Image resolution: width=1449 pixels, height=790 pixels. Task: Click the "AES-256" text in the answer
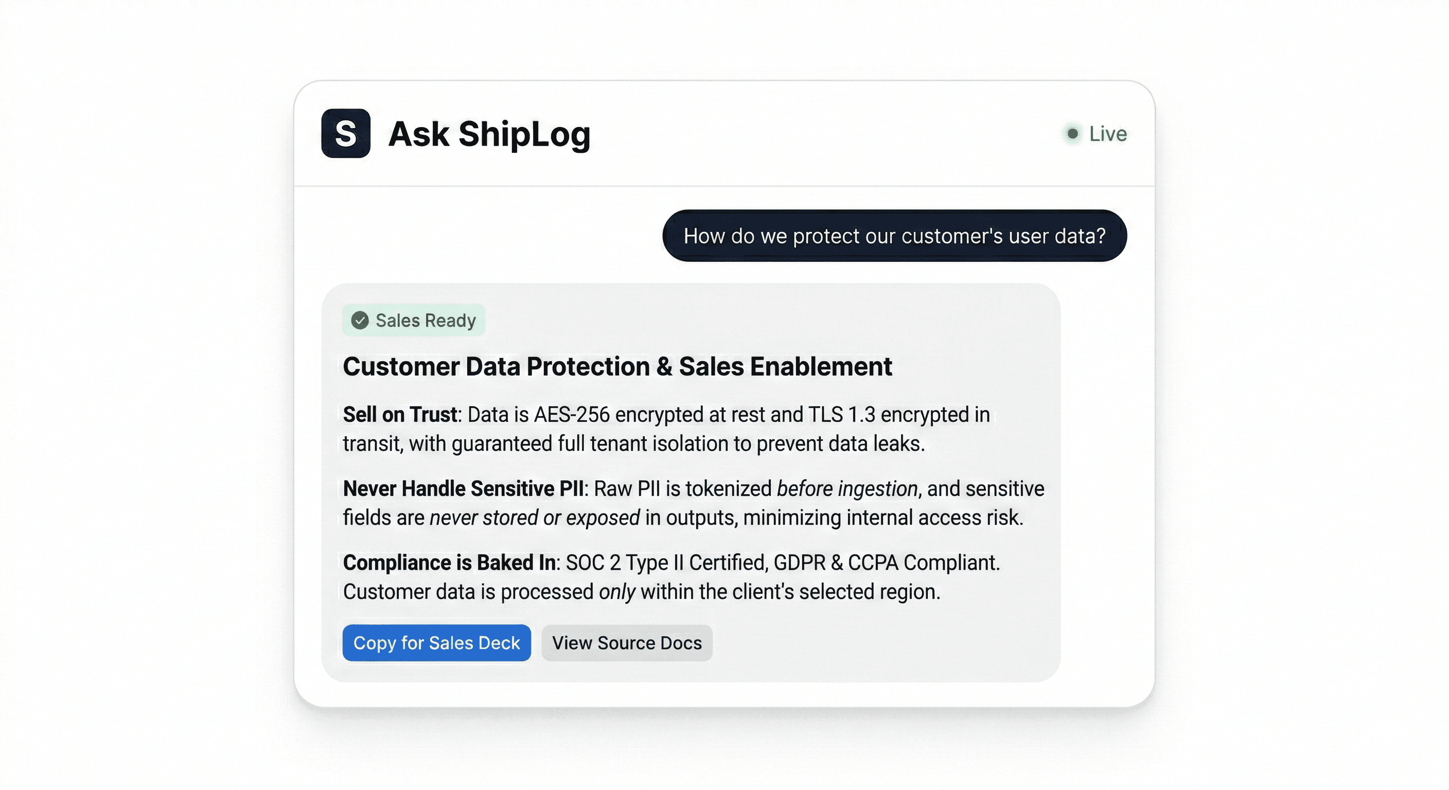tap(572, 415)
